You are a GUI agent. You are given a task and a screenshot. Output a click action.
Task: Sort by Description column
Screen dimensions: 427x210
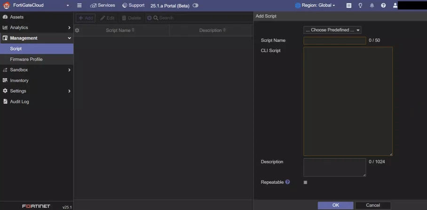[213, 30]
